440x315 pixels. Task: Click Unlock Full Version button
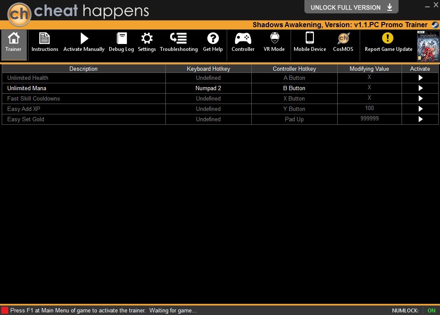tap(351, 7)
